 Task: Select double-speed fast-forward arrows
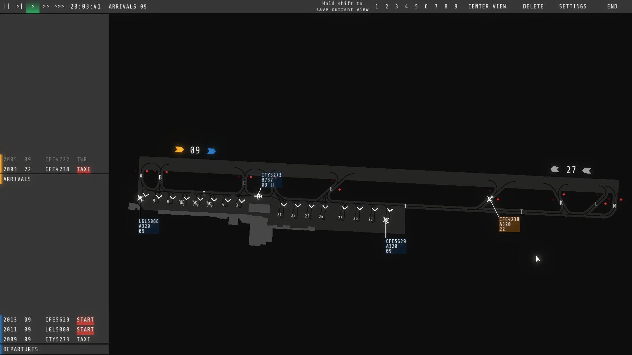pos(46,6)
